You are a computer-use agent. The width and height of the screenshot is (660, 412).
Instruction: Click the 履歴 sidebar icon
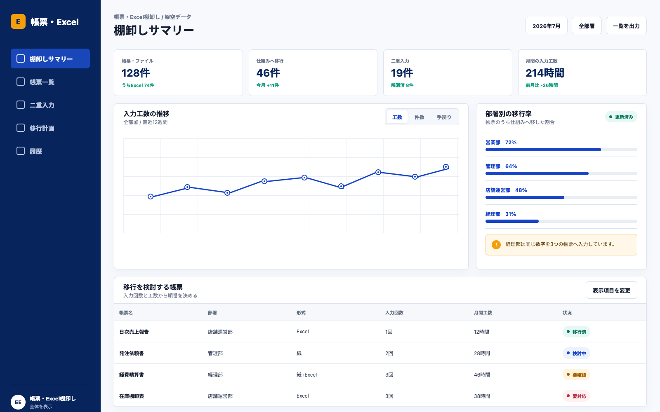point(21,151)
